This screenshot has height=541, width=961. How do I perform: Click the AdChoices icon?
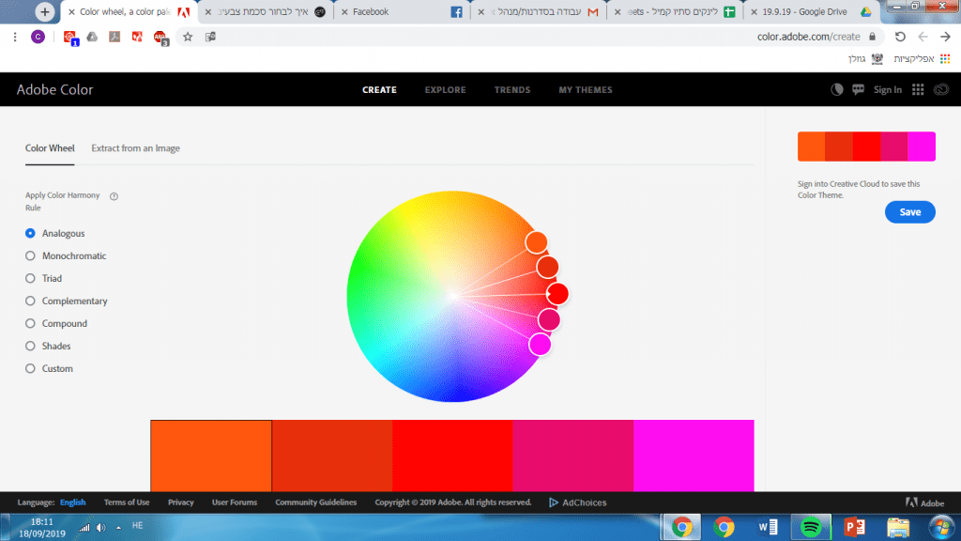tap(554, 502)
